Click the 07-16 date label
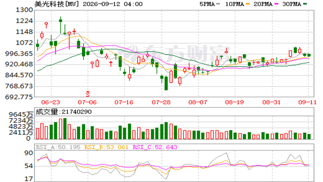The width and height of the screenshot is (323, 182). 124,102
